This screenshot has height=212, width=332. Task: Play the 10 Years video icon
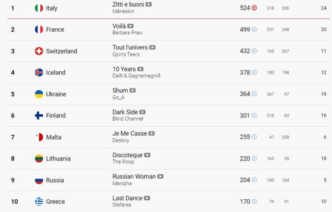pyautogui.click(x=141, y=69)
